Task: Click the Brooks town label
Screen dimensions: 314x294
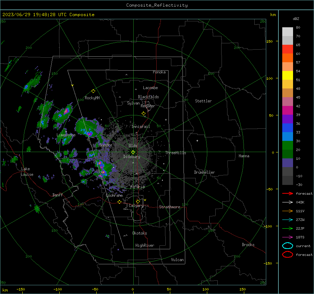Action: click(x=248, y=245)
